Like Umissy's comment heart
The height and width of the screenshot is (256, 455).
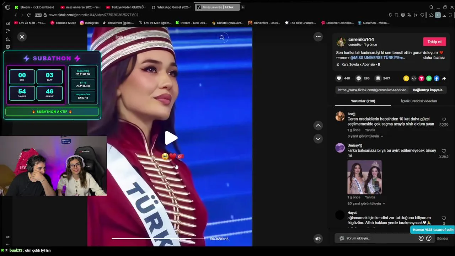tap(444, 151)
